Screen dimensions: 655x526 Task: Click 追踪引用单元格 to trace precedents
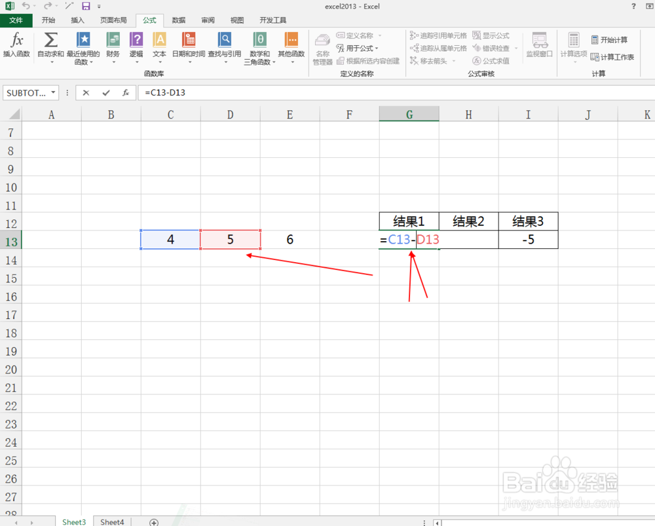click(438, 35)
